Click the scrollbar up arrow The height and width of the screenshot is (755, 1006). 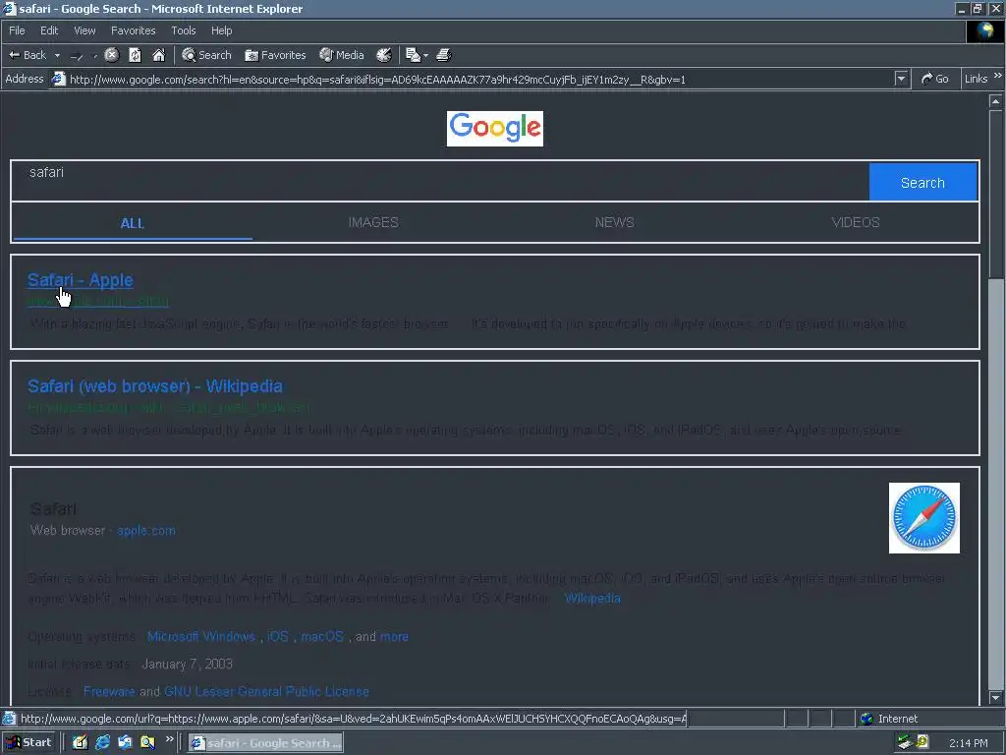coord(995,101)
